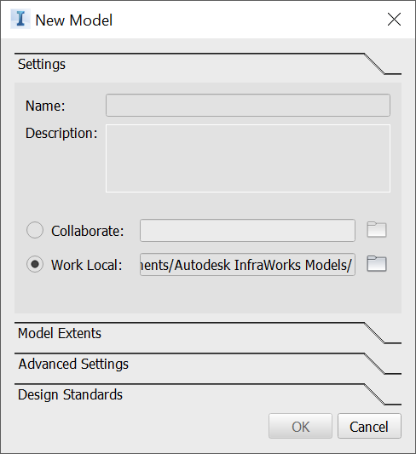416x454 pixels.
Task: Browse folder for Work Local path
Action: coord(377,264)
